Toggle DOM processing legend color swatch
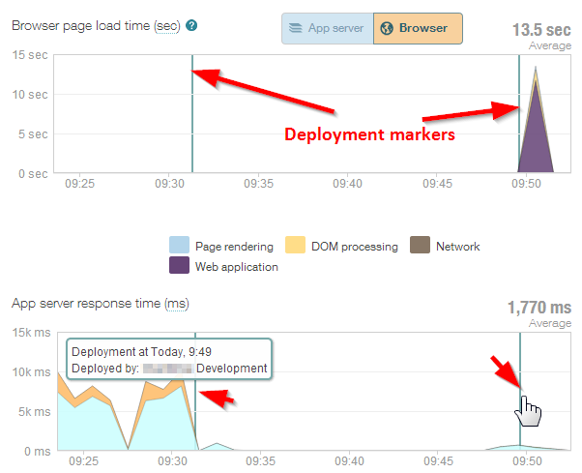The width and height of the screenshot is (582, 473). tap(295, 245)
